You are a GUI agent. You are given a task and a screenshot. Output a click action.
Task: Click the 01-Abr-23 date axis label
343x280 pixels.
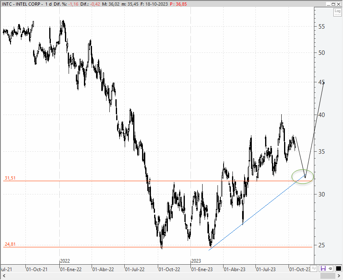click(x=234, y=269)
